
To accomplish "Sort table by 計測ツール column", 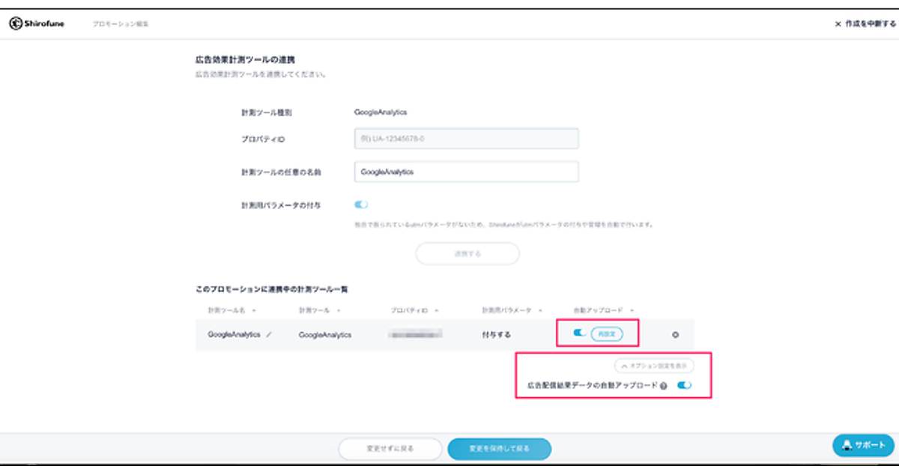I will tap(320, 309).
